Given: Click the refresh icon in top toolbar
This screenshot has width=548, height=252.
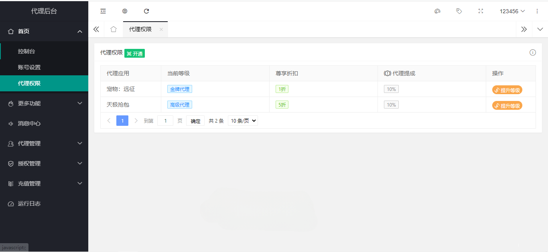Looking at the screenshot, I should [146, 11].
